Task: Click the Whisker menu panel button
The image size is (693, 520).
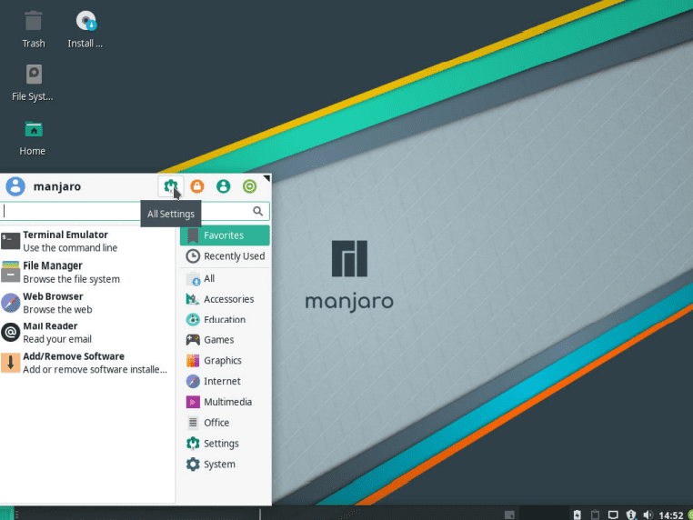Action: (6, 514)
